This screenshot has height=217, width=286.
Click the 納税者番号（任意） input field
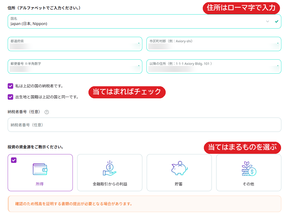(144, 125)
